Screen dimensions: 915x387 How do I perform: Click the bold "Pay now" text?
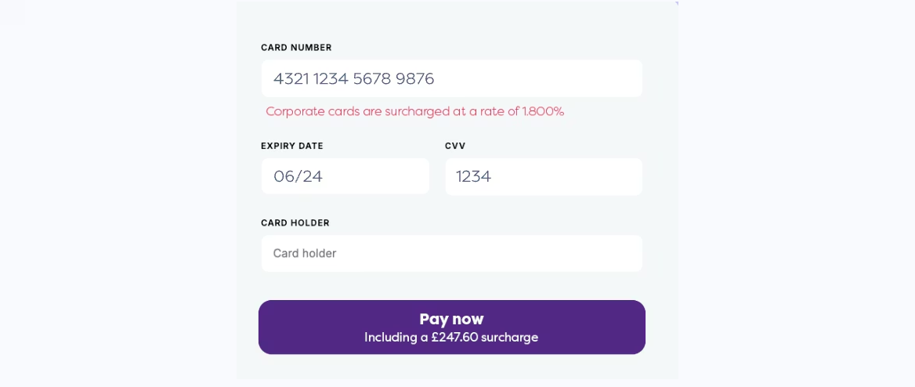[451, 319]
